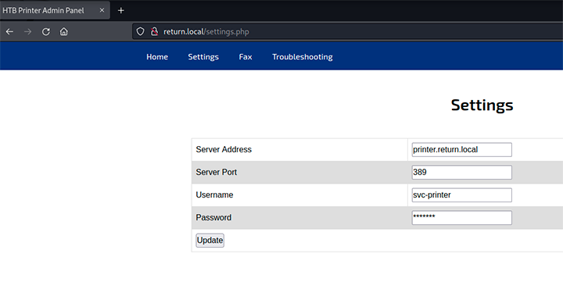
Task: Click the Password label
Action: pyautogui.click(x=213, y=217)
